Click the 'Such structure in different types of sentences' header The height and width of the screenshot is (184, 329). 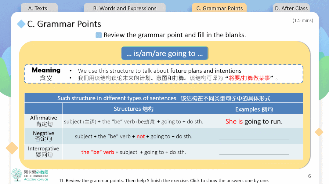[164, 98]
